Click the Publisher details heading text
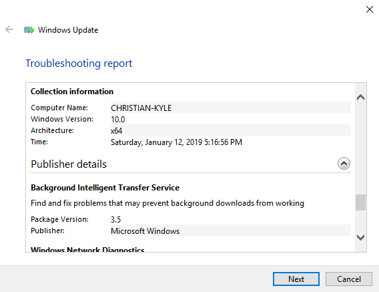 69,164
